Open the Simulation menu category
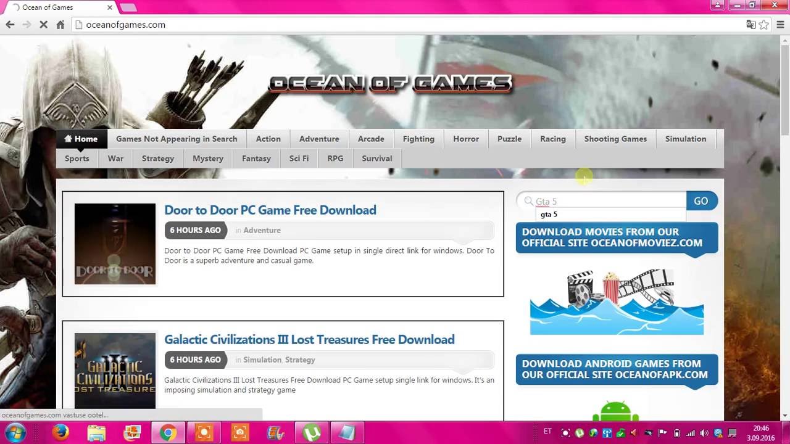Viewport: 790px width, 444px height. click(x=686, y=139)
